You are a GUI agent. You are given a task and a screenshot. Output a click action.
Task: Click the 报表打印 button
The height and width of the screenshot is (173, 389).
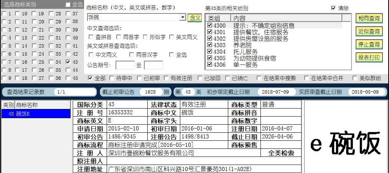pyautogui.click(x=369, y=58)
